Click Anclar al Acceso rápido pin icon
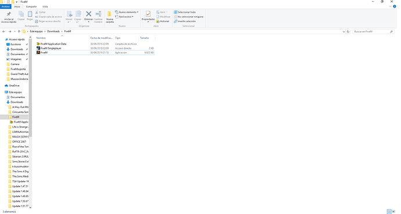The width and height of the screenshot is (401, 214). tap(9, 14)
